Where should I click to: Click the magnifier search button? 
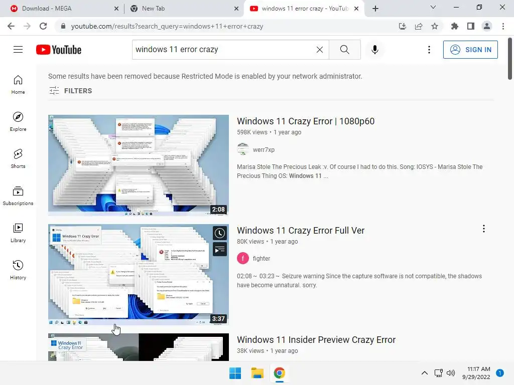(344, 50)
